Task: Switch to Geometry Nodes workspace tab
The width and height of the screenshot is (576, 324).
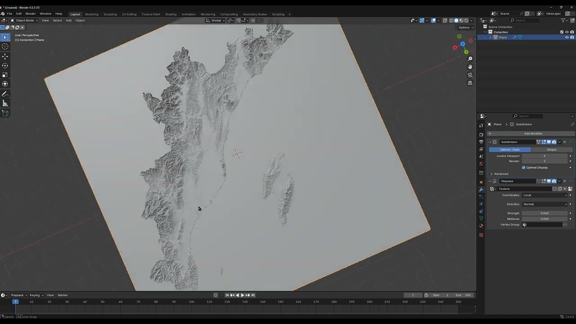Action: pyautogui.click(x=255, y=14)
